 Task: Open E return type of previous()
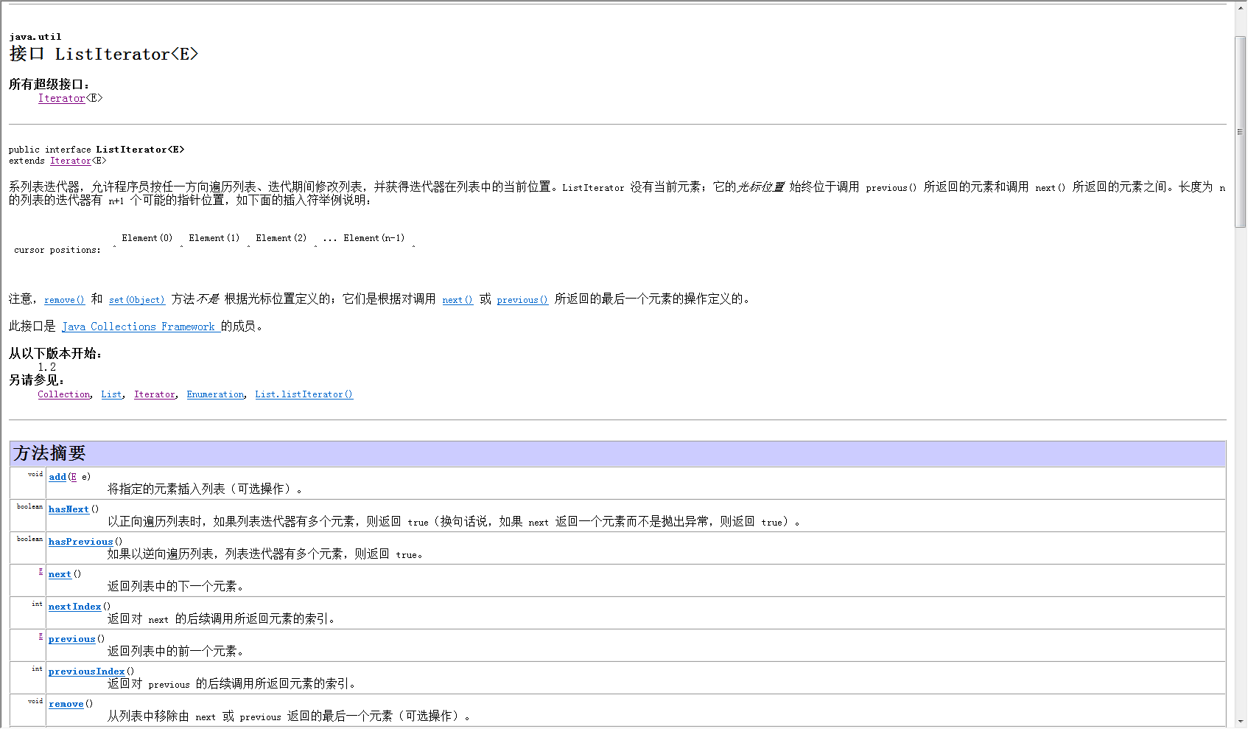[x=41, y=636]
